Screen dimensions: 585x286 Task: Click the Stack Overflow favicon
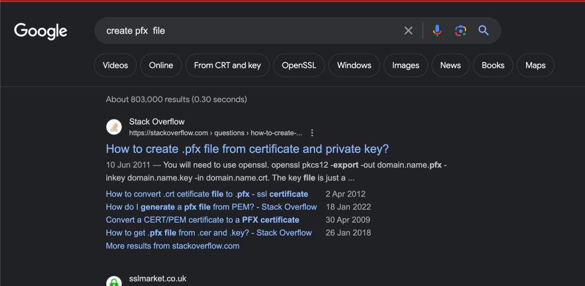click(x=114, y=127)
